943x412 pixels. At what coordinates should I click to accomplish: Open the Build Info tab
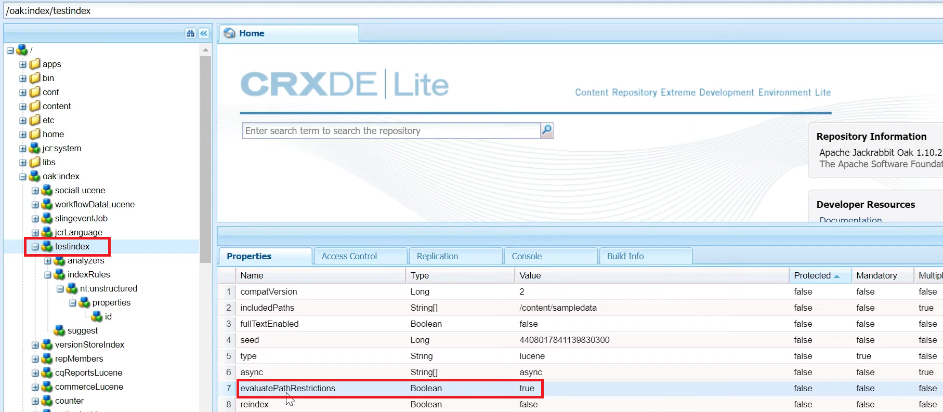click(x=646, y=256)
